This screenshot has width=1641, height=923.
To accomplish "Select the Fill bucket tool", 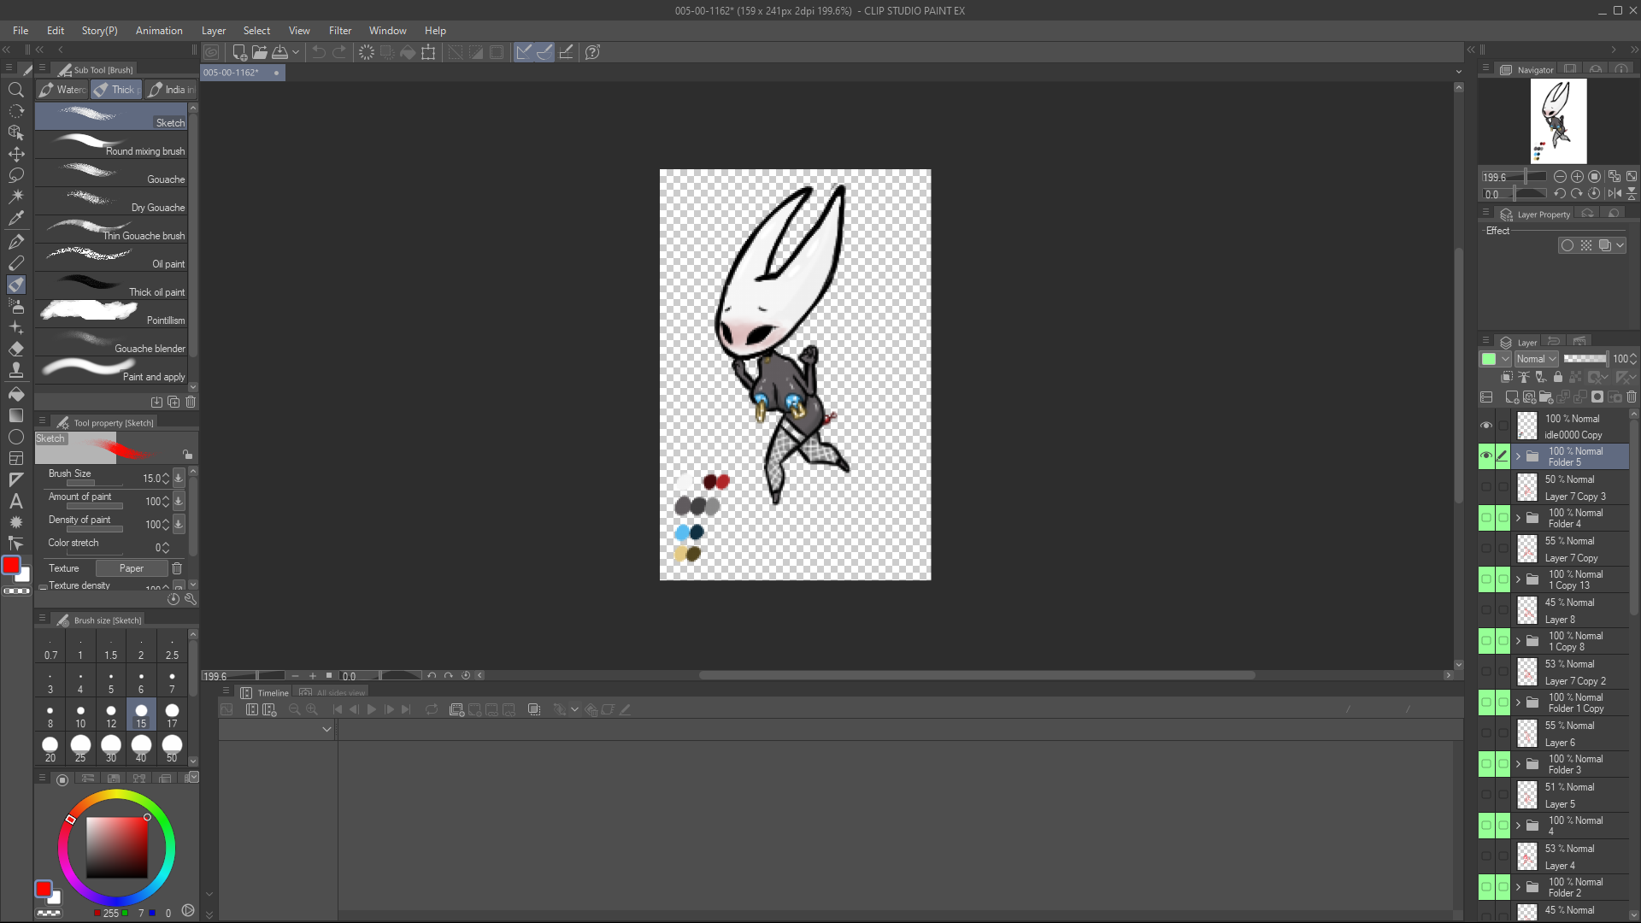I will 15,394.
